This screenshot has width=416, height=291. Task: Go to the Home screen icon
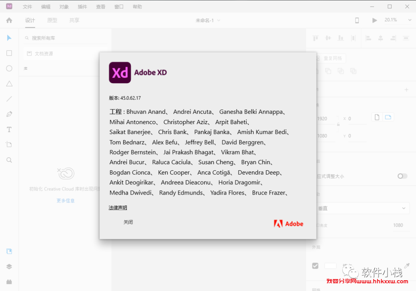tap(9, 20)
